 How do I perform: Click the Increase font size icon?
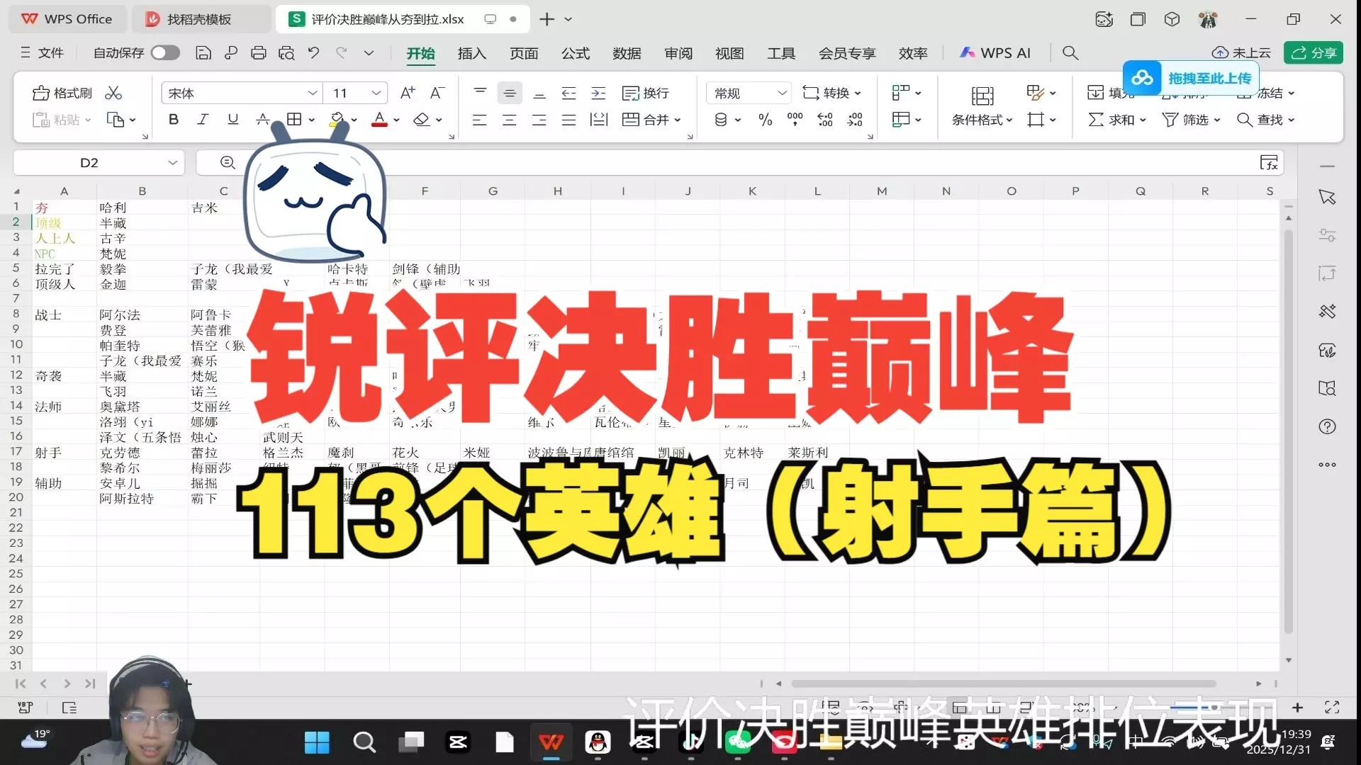[408, 93]
